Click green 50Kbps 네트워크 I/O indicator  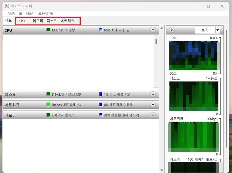click(48, 104)
